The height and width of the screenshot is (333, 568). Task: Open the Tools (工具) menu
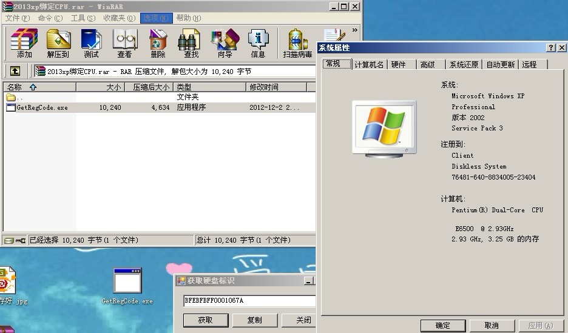[83, 18]
